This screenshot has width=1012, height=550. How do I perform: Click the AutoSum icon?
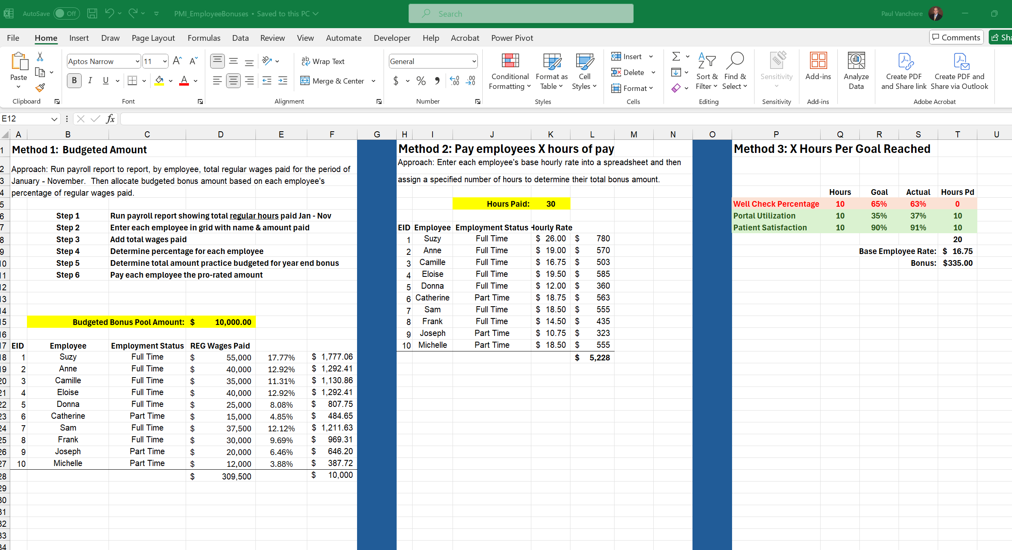[675, 56]
